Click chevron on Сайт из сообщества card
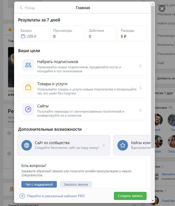Viewport: 175px width, 206px height. pos(104,145)
